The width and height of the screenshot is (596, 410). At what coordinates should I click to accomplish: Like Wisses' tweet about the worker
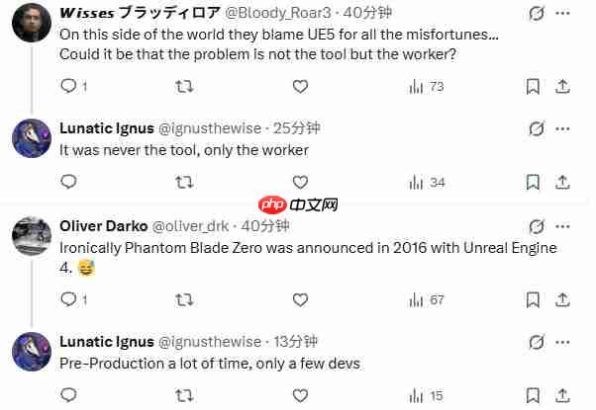(299, 87)
